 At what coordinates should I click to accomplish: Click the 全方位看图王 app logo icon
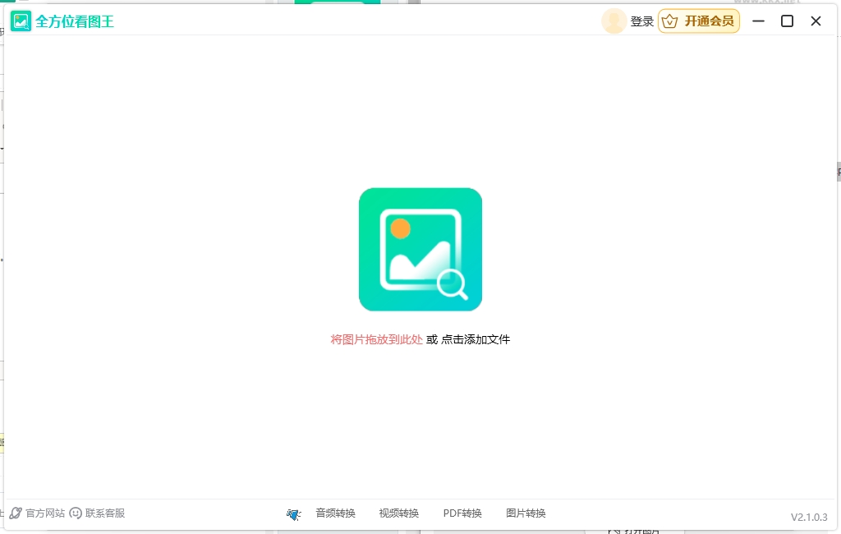coord(20,21)
